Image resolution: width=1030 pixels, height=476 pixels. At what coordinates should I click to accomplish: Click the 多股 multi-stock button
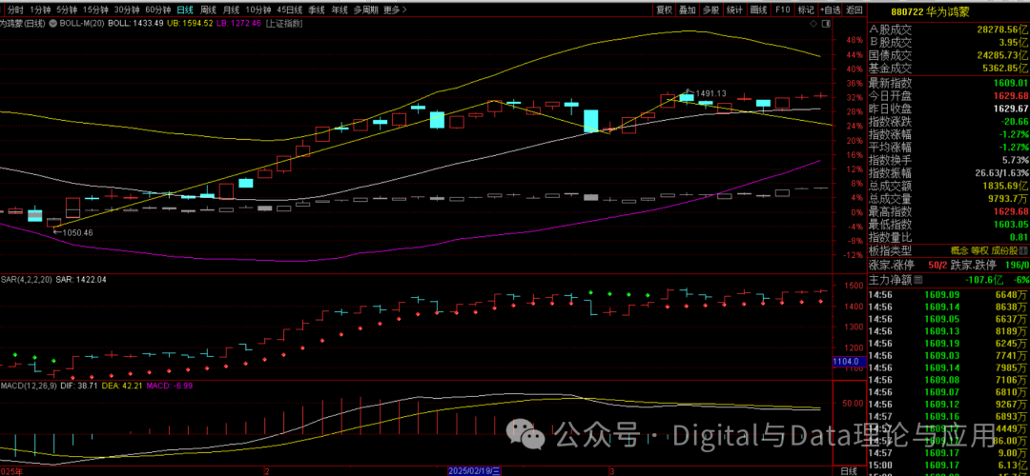tap(711, 10)
